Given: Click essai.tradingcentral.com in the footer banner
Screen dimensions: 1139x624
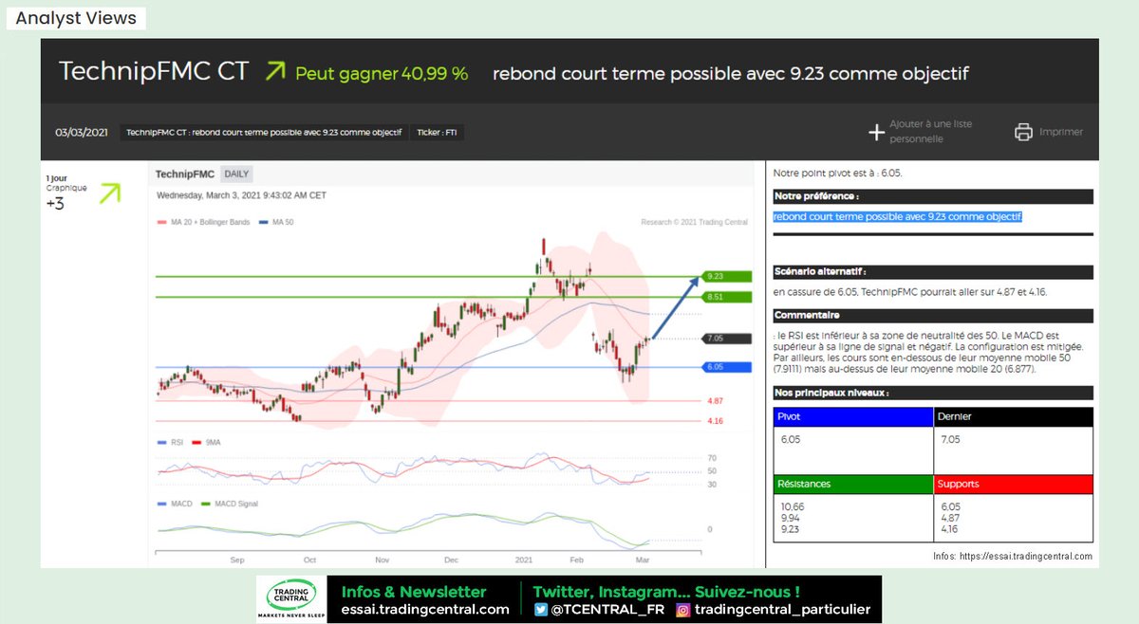Looking at the screenshot, I should pyautogui.click(x=425, y=610).
